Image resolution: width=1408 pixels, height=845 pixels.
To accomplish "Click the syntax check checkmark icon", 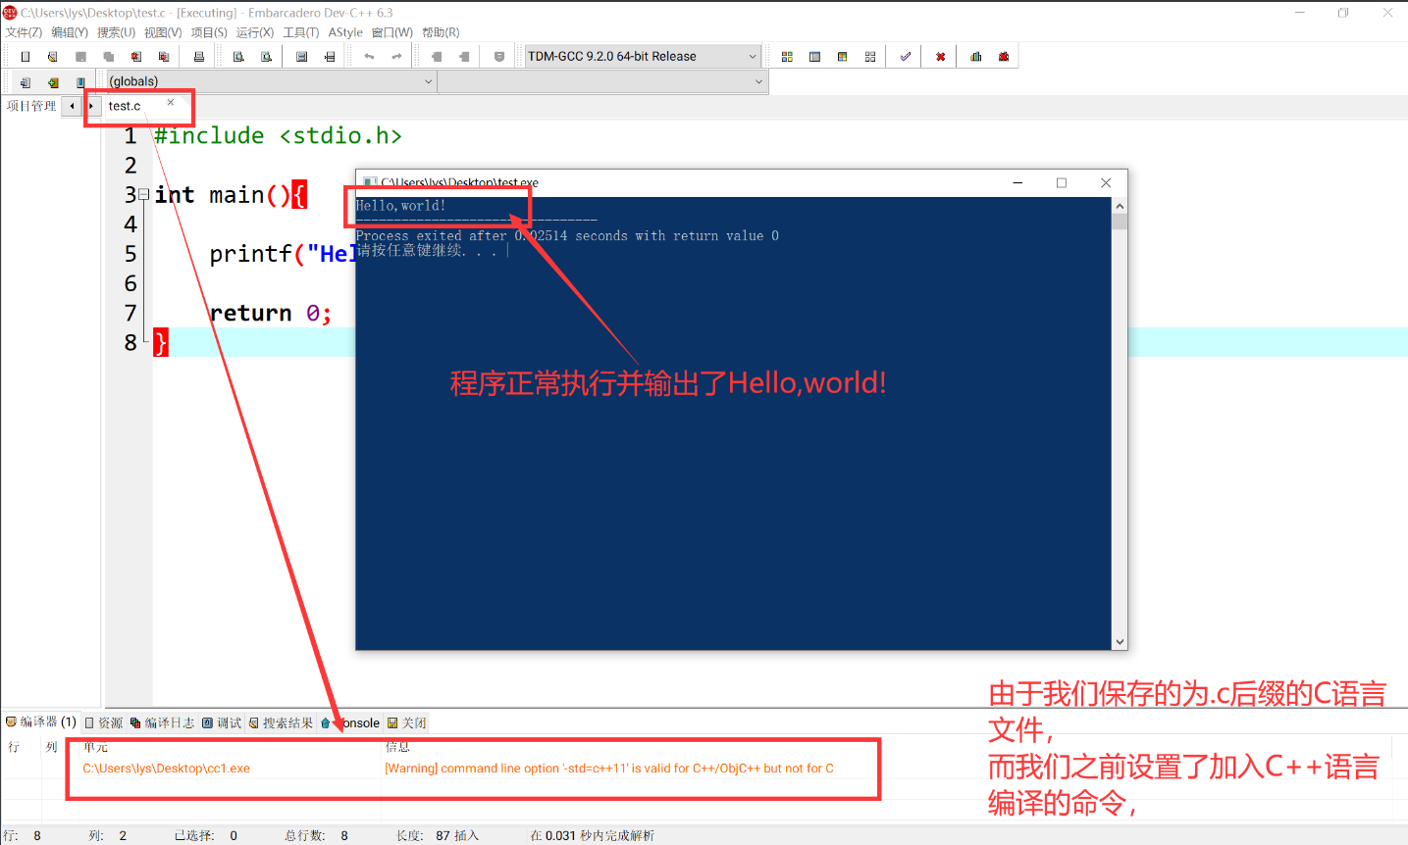I will point(904,56).
